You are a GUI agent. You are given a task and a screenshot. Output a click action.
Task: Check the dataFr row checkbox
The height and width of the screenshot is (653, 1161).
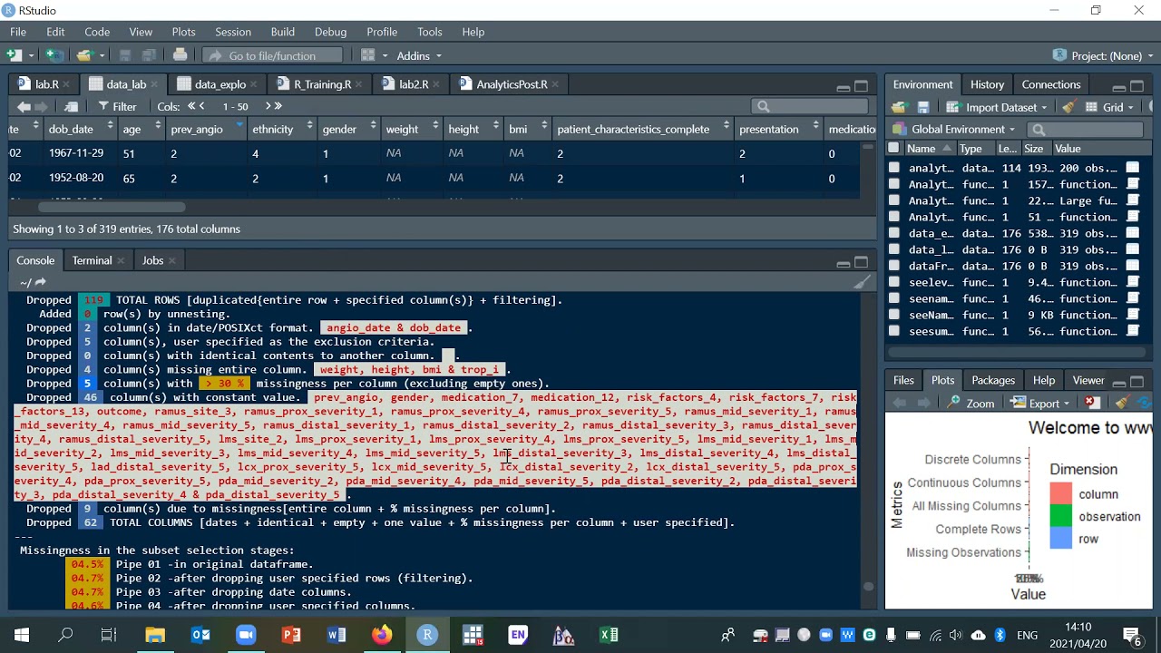tap(894, 266)
